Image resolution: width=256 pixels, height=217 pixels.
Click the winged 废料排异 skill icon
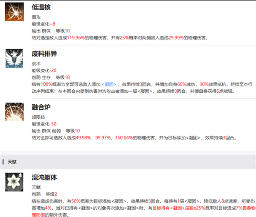click(x=14, y=58)
